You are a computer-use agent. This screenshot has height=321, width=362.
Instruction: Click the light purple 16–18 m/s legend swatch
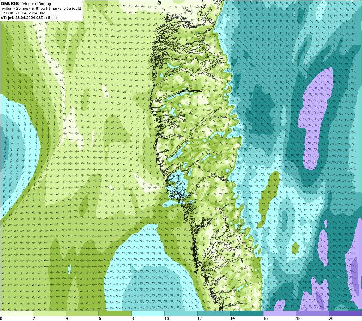279,313
